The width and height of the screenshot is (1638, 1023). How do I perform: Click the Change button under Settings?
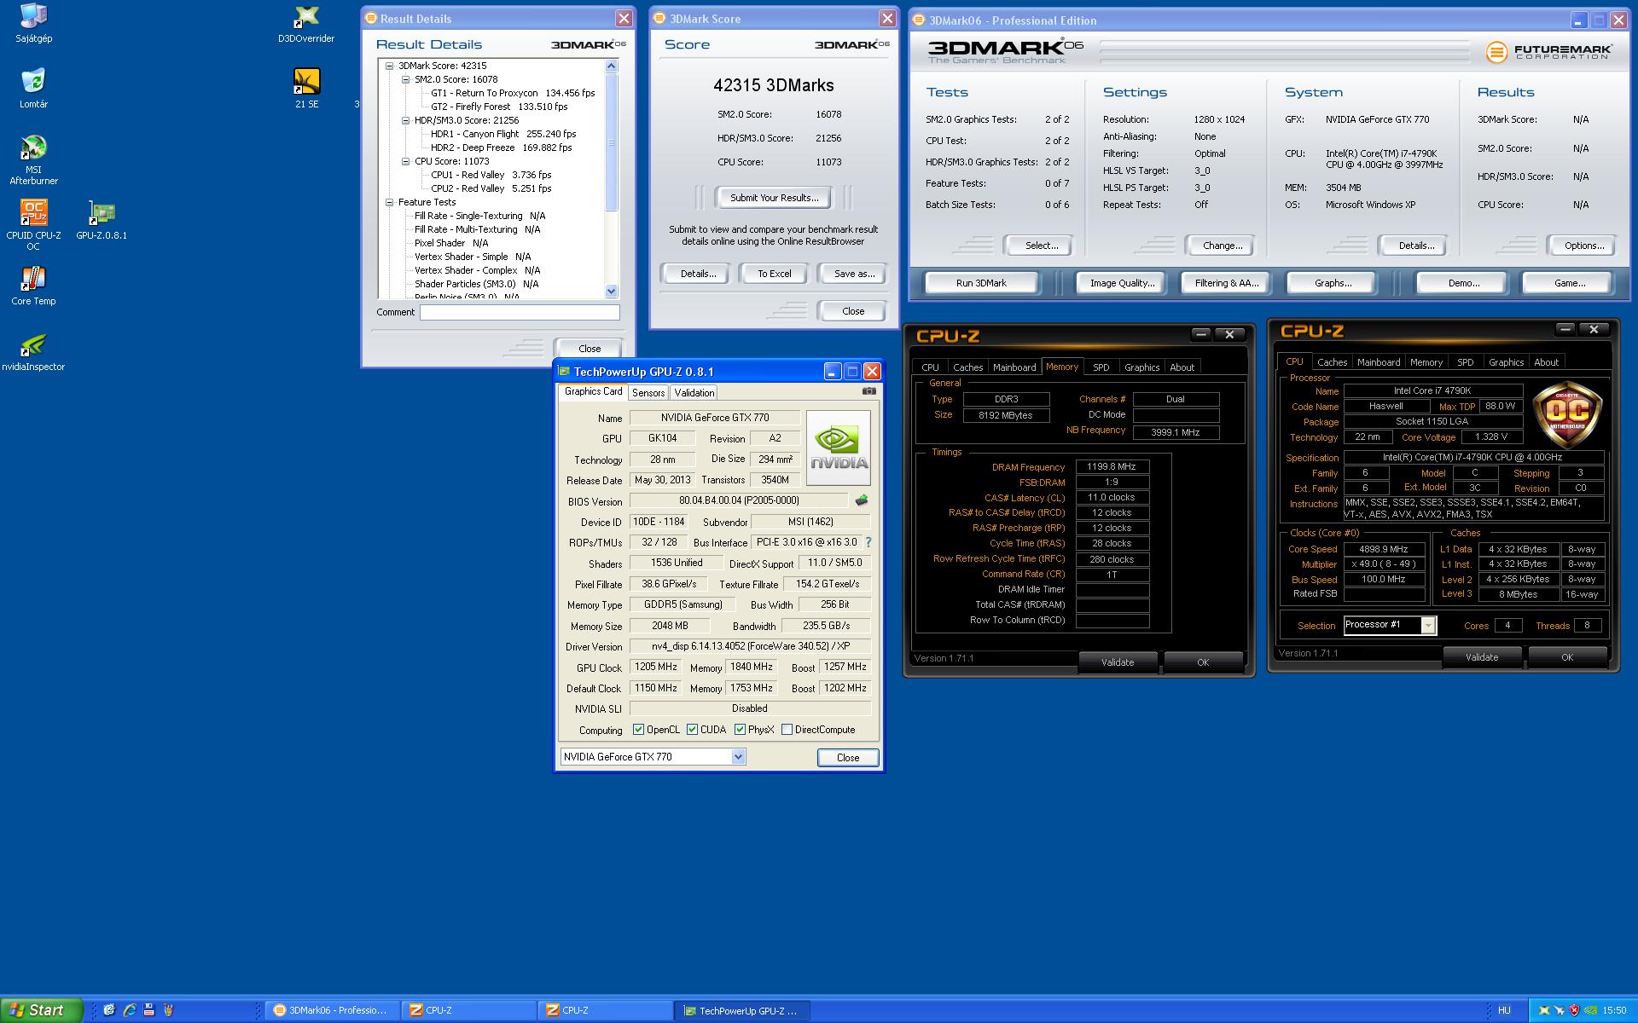[1222, 246]
